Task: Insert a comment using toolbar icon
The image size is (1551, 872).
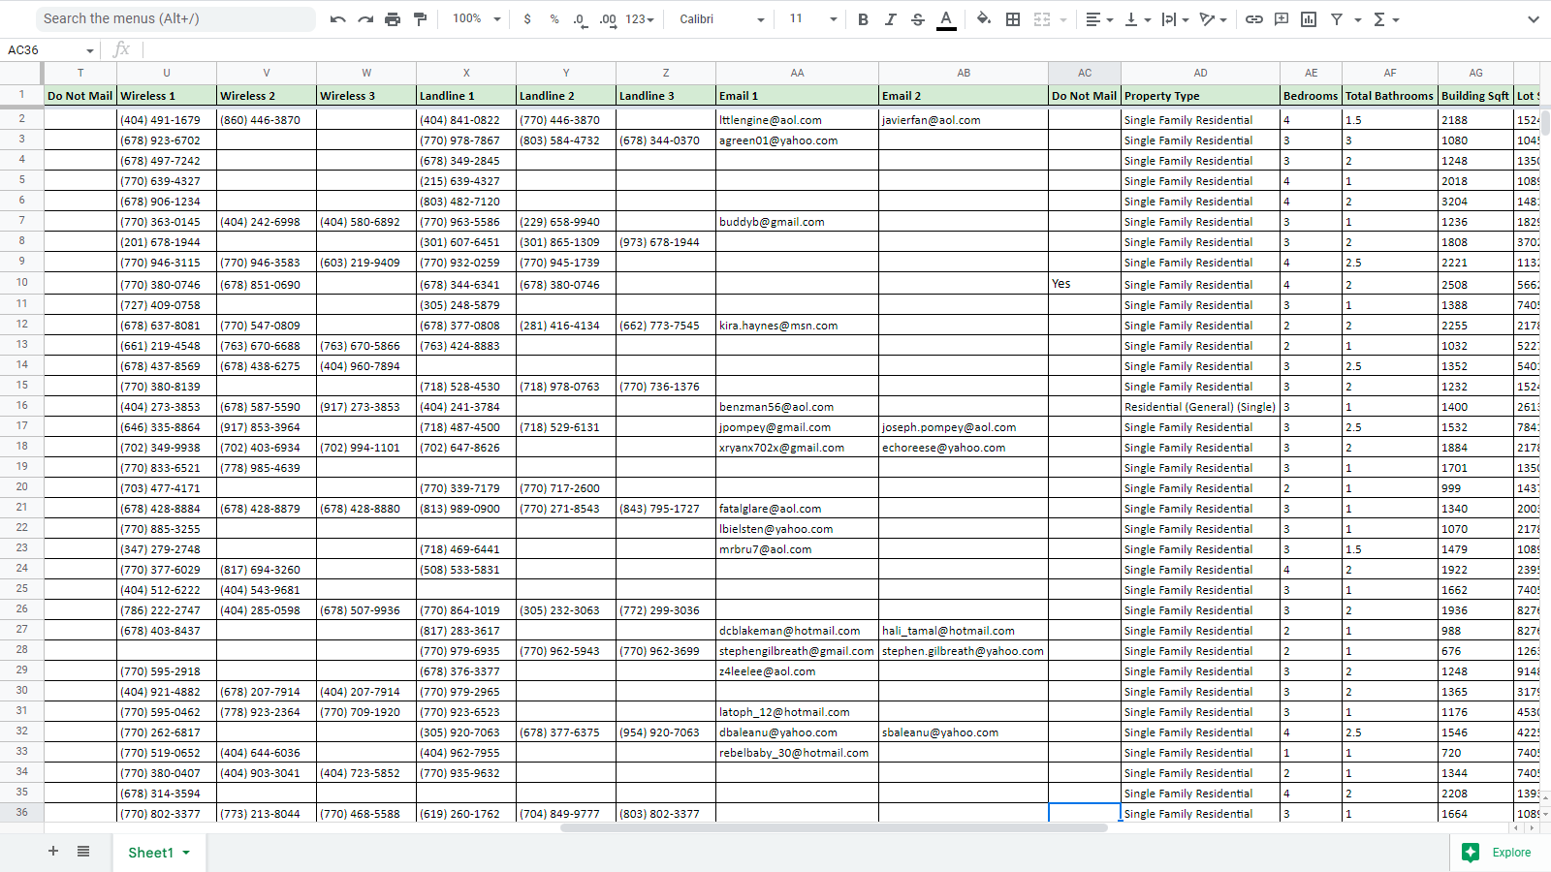Action: click(1281, 19)
